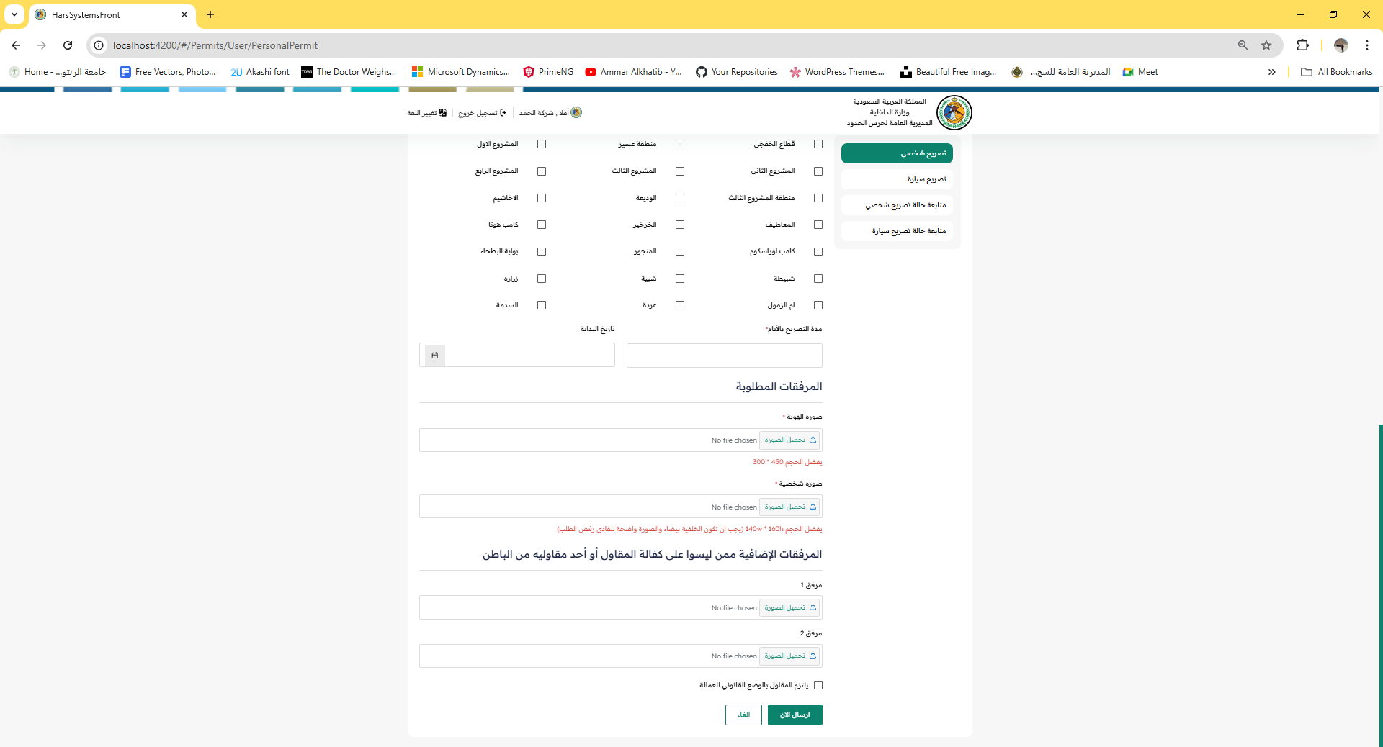The image size is (1383, 747).
Task: Open Chrome three-dot menu
Action: (x=1367, y=45)
